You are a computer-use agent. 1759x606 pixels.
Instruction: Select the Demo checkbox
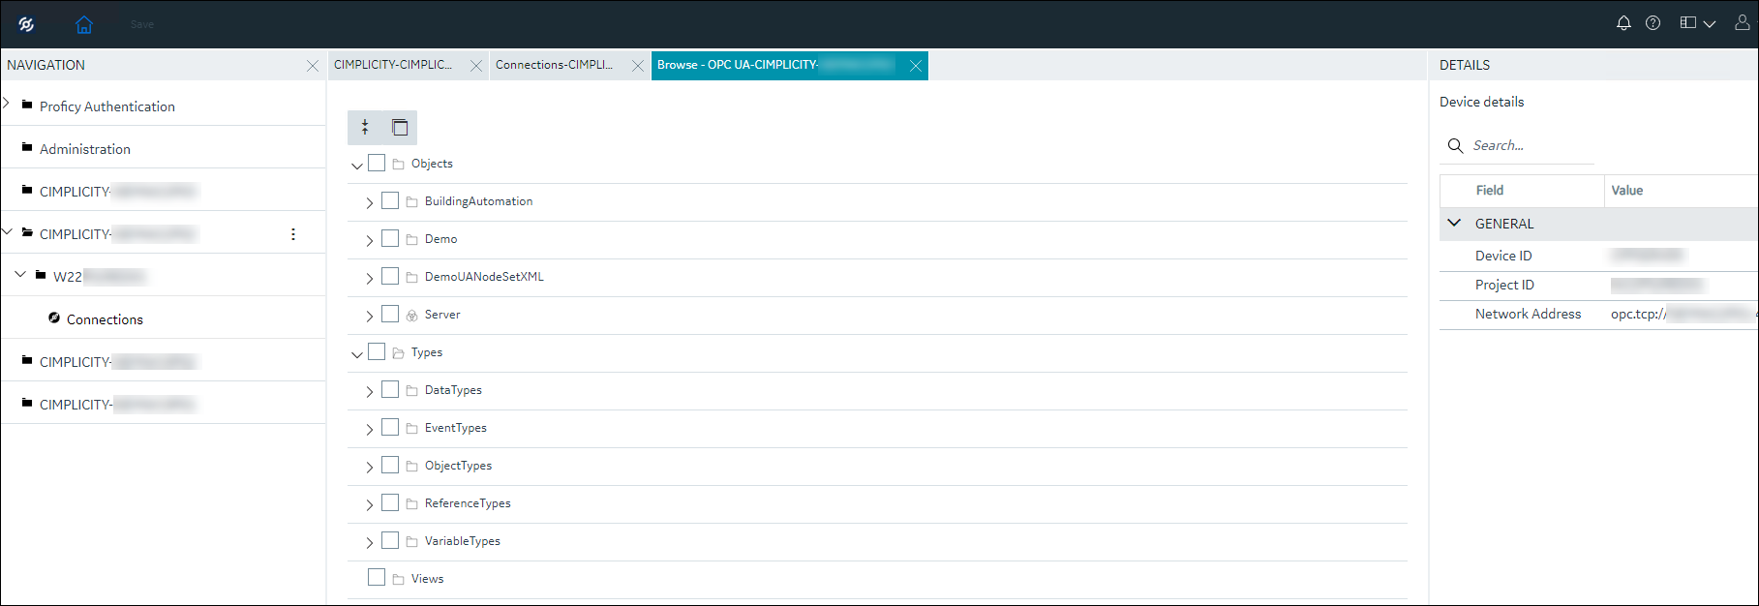[x=390, y=238]
